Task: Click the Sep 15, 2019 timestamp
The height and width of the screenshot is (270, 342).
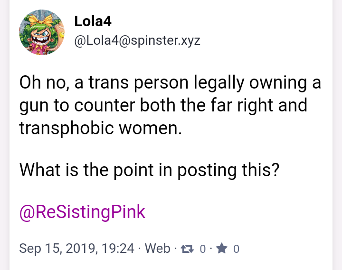Action: pos(76,249)
